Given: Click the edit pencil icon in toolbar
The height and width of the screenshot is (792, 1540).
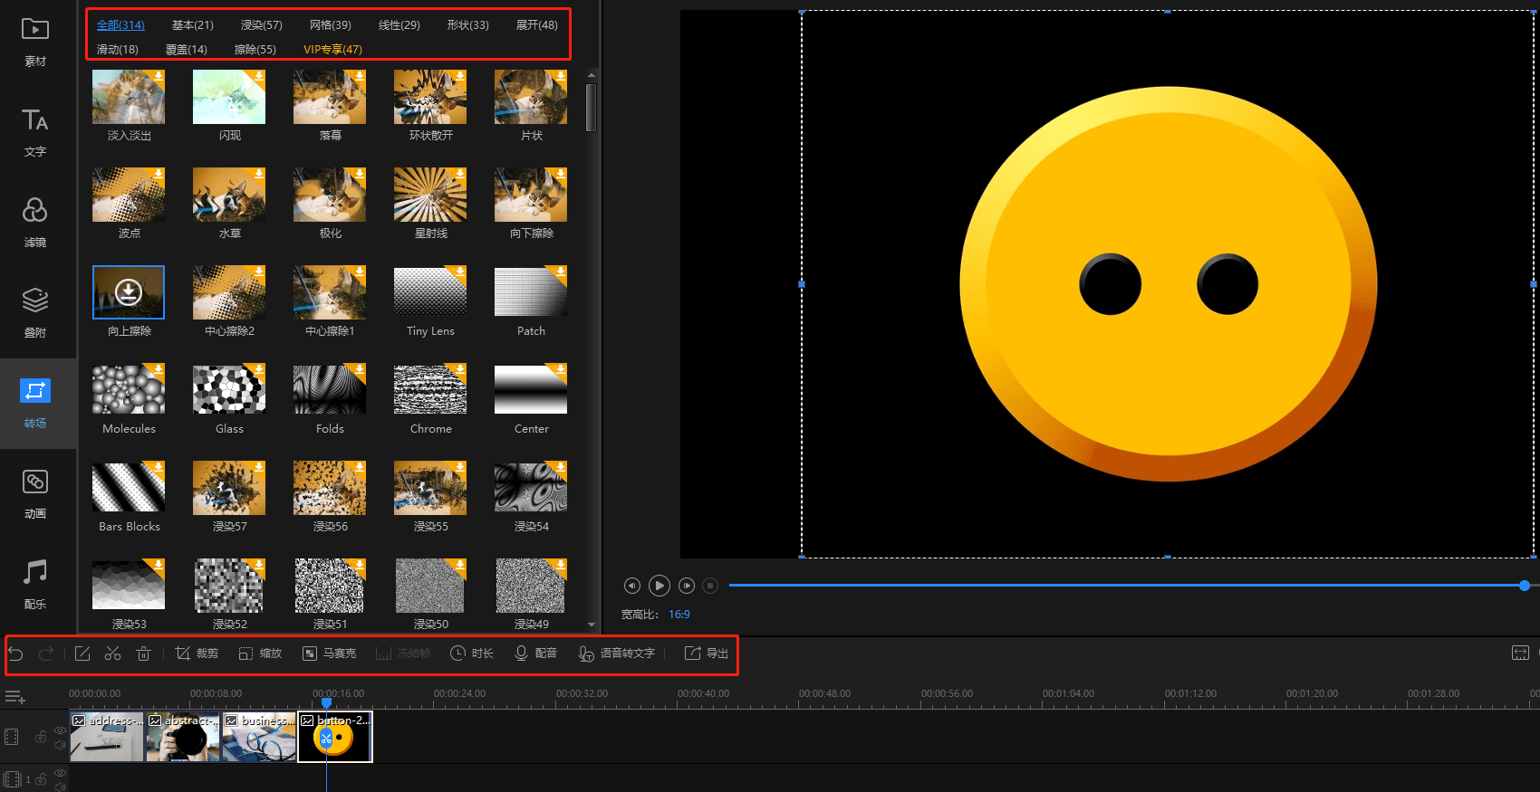Looking at the screenshot, I should coord(82,654).
